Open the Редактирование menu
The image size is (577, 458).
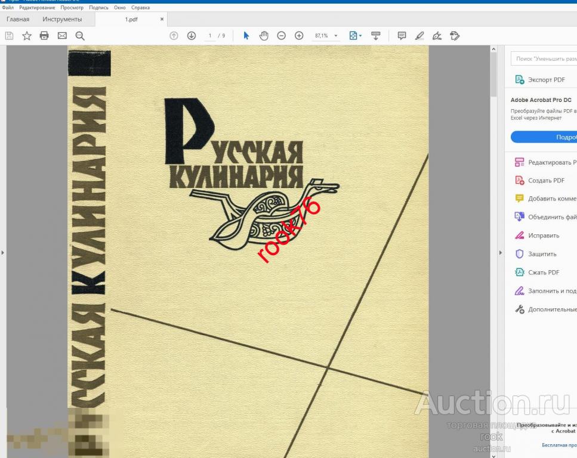pos(37,7)
